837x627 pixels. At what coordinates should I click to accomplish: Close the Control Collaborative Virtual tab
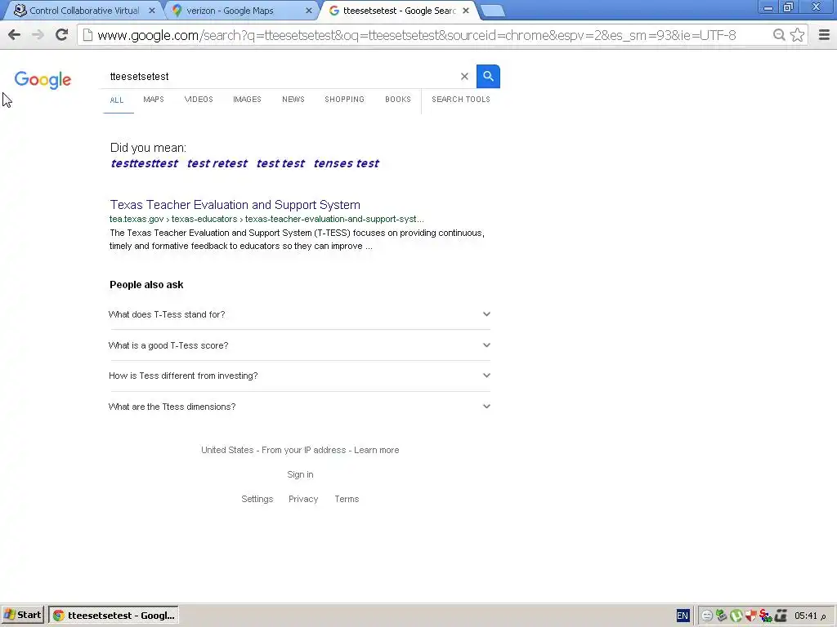click(151, 11)
